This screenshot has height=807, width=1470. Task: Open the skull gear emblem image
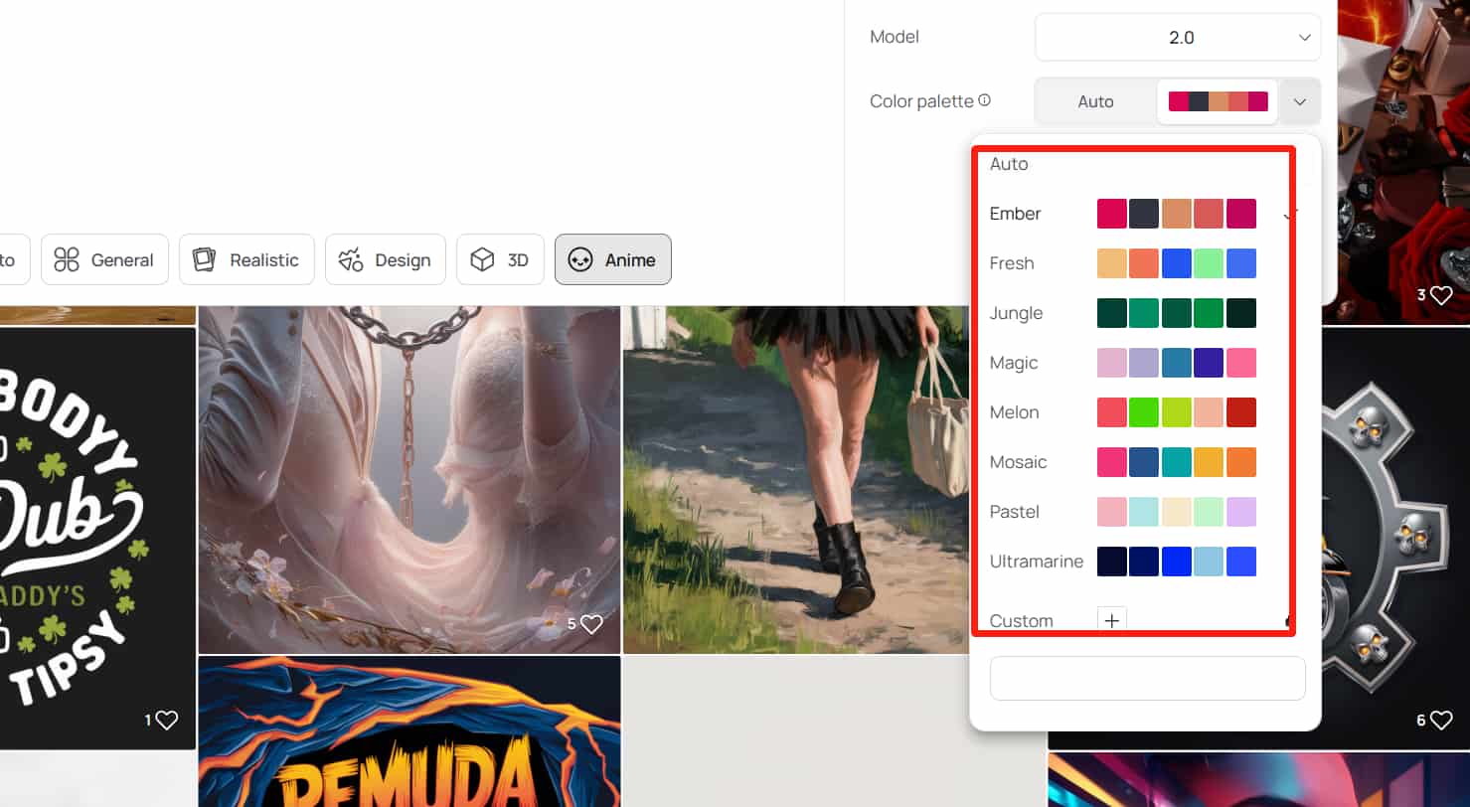(x=1394, y=538)
